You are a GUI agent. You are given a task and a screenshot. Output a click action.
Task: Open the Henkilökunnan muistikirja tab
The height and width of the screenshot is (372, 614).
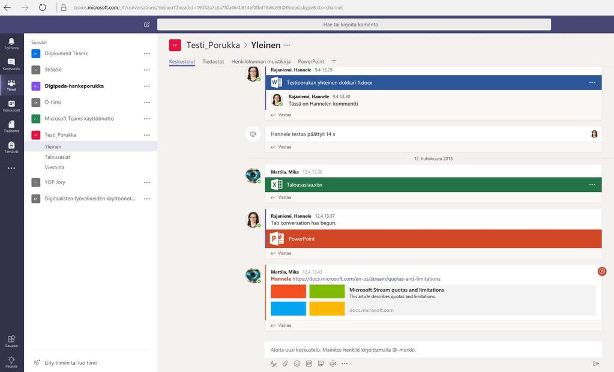261,61
